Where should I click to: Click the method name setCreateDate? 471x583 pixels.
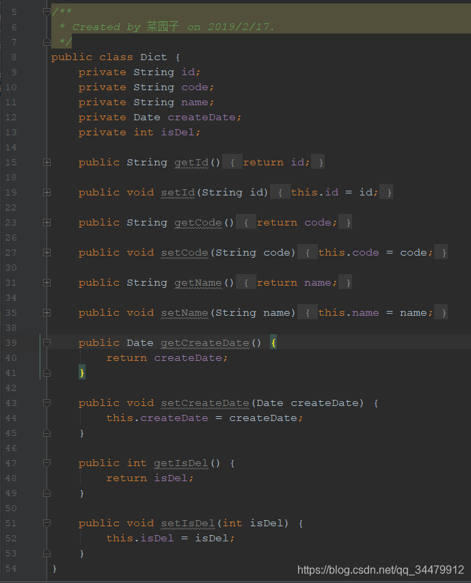[205, 403]
